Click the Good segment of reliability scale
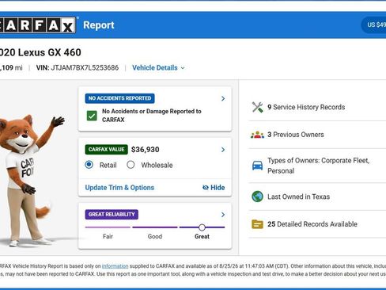 tap(155, 227)
